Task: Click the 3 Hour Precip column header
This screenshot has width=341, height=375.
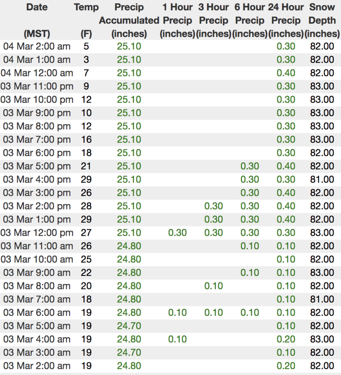Action: click(214, 20)
